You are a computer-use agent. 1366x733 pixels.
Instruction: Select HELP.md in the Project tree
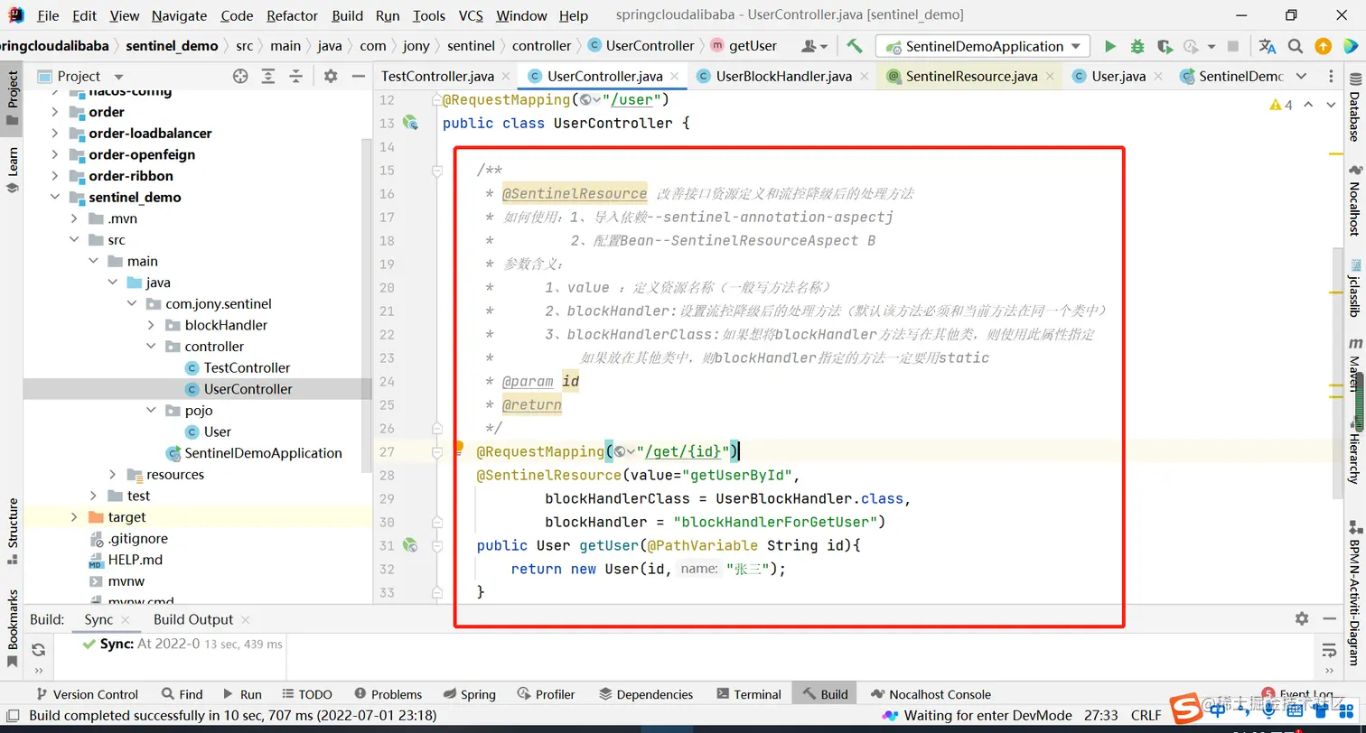pos(136,560)
